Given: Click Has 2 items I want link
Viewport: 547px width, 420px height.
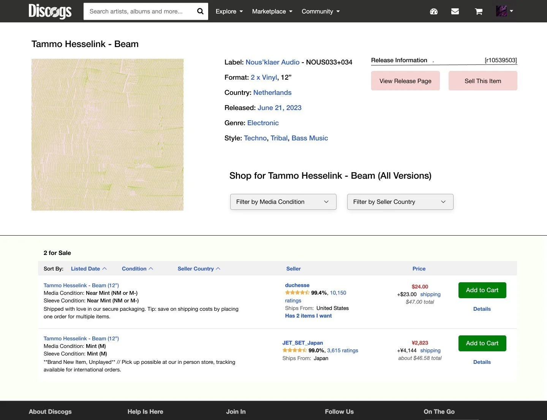Looking at the screenshot, I should click(308, 316).
